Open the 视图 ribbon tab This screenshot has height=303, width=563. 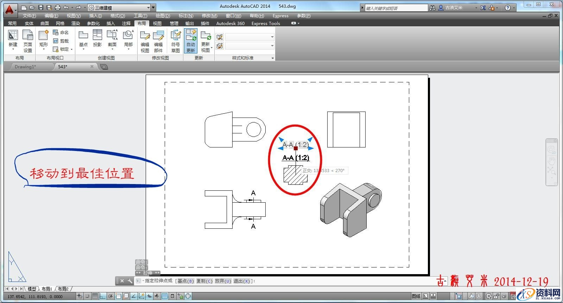[157, 23]
